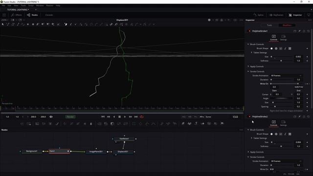Adjust PolylineStroke1 Softness slider

point(282,61)
